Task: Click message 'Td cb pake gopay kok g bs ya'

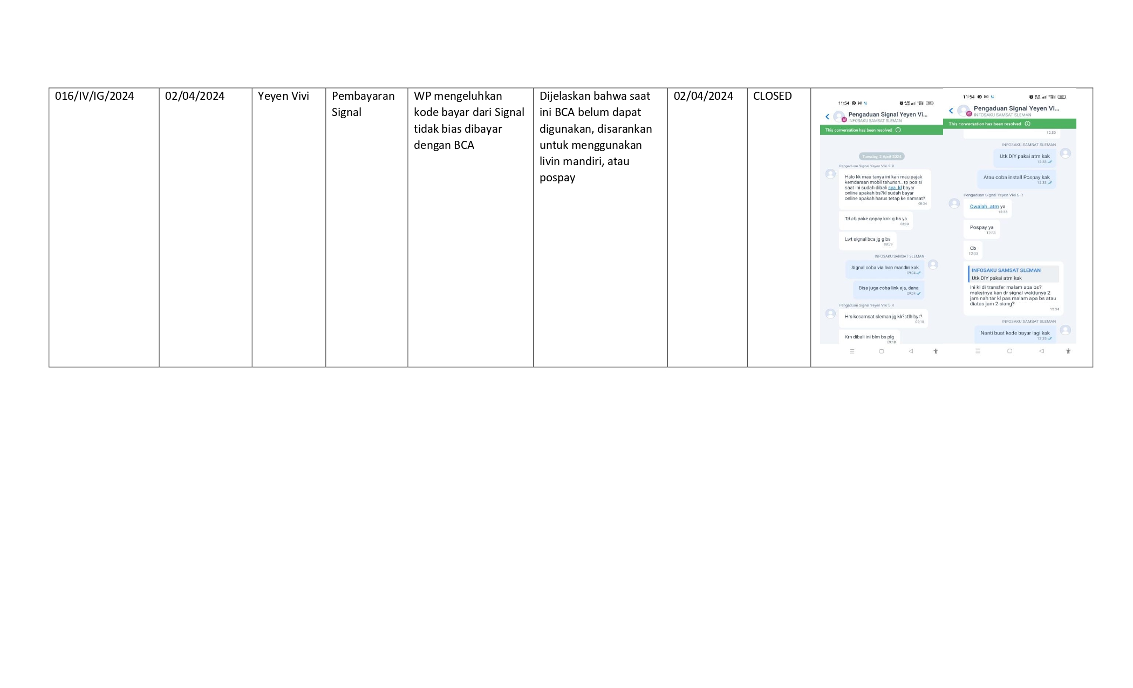Action: point(876,220)
